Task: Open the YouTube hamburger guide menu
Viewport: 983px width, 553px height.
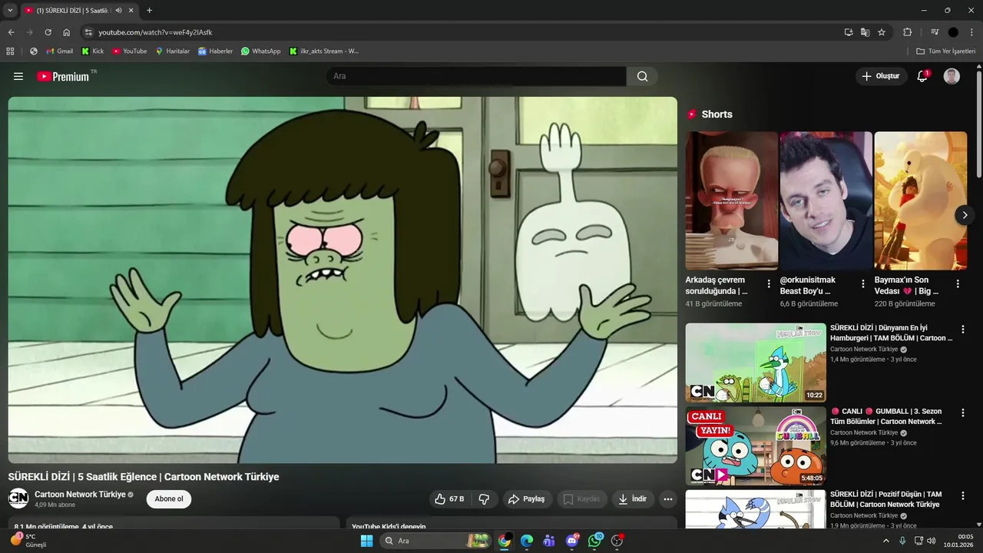Action: click(x=18, y=76)
